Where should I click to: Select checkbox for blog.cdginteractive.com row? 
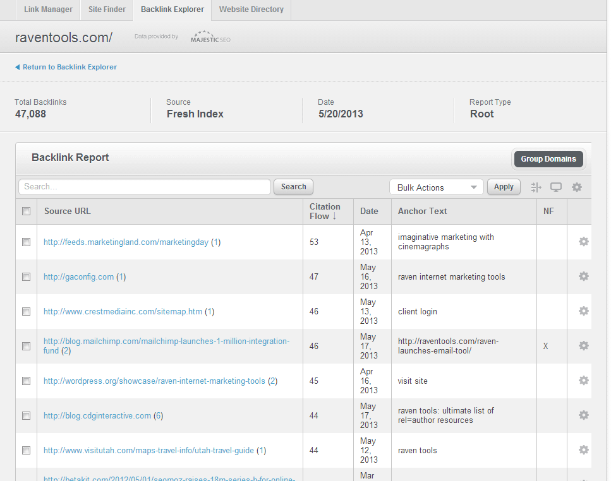click(27, 416)
